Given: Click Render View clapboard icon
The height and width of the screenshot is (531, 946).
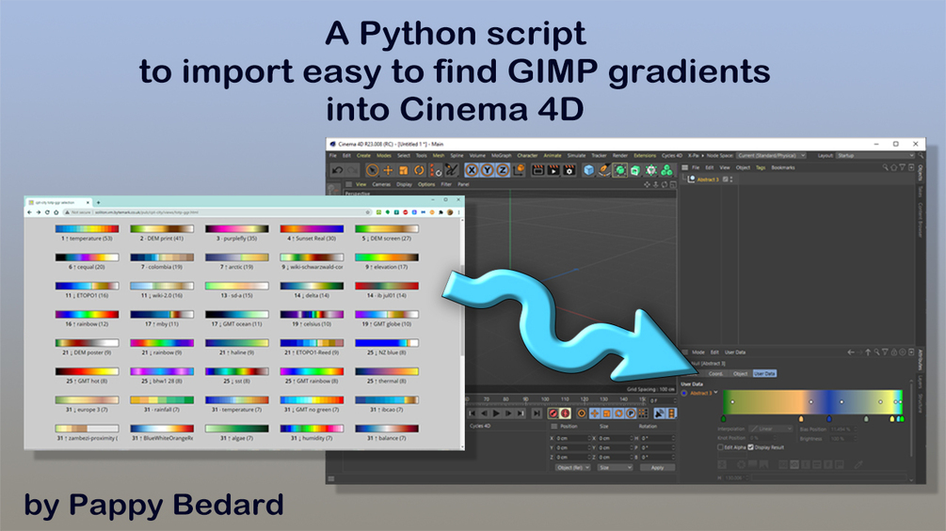Looking at the screenshot, I should click(537, 170).
